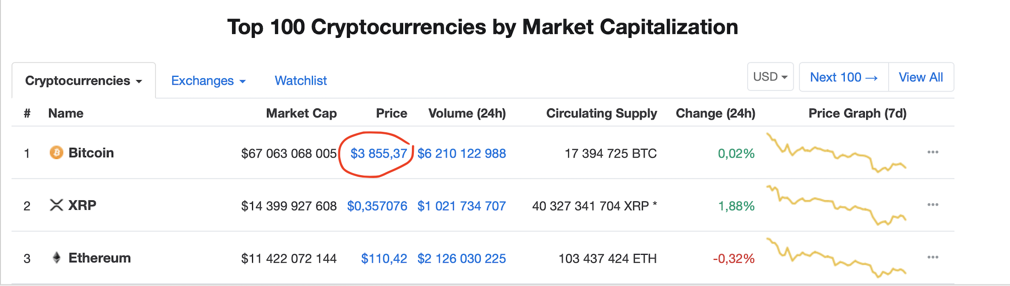Click the Bitcoin coin logo icon
Screen dimensions: 1010x286
[x=57, y=153]
